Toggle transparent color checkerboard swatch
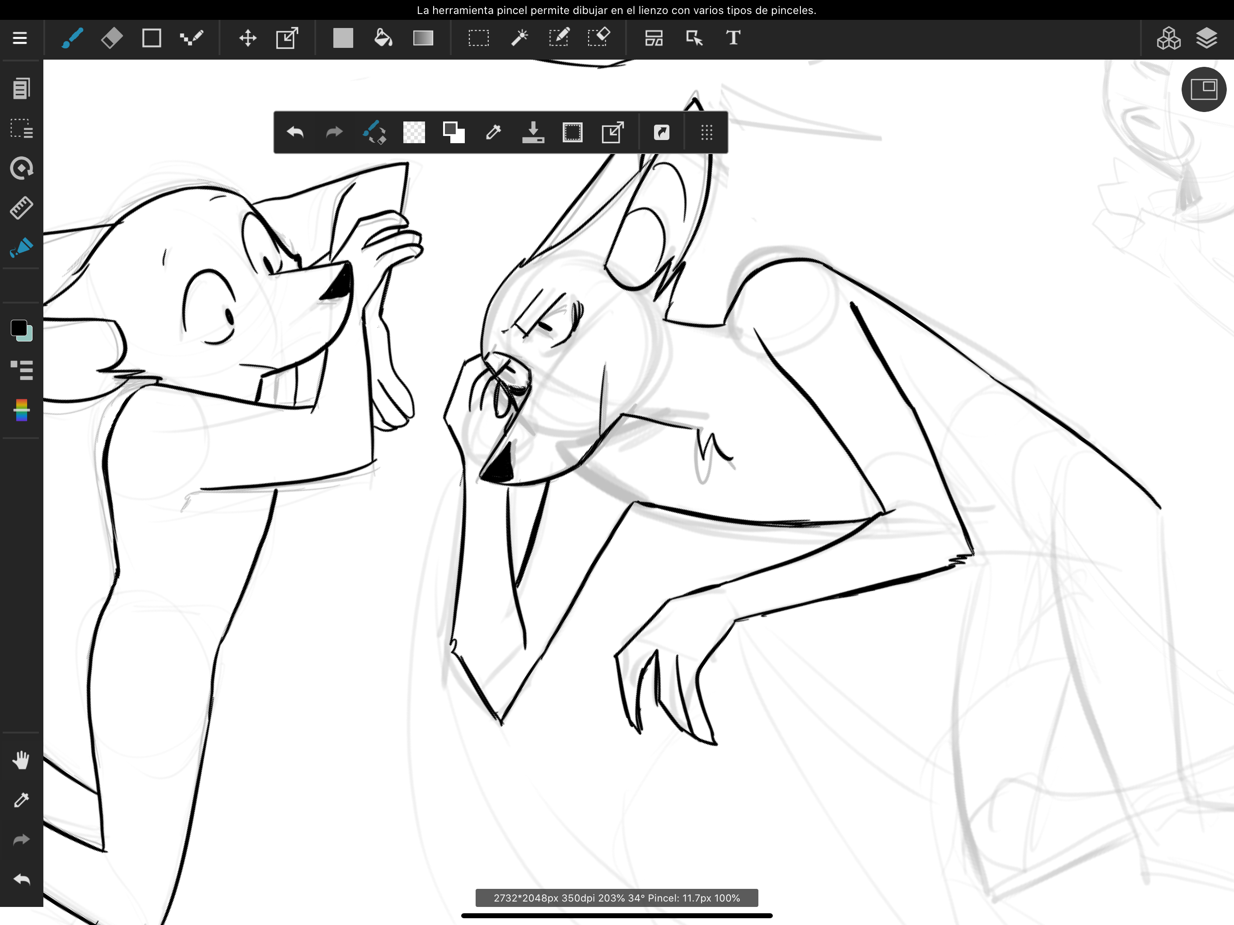 point(414,133)
